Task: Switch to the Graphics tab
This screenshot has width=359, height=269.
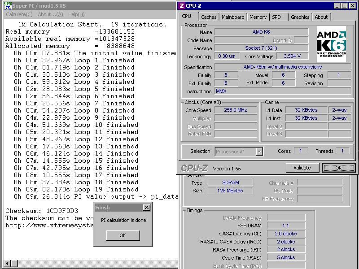Action: (x=300, y=17)
